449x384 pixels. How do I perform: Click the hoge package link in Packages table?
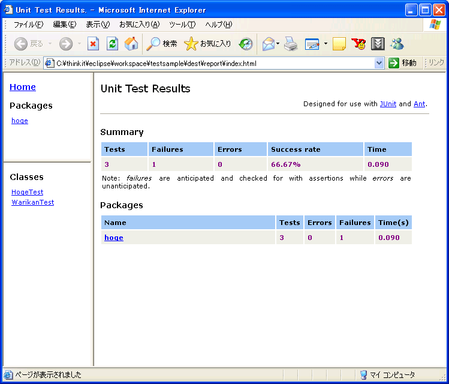[x=113, y=238]
